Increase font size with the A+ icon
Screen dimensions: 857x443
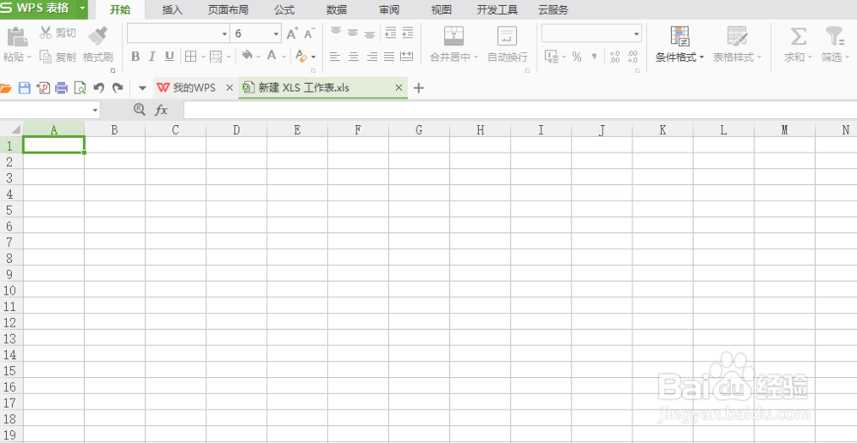(292, 33)
